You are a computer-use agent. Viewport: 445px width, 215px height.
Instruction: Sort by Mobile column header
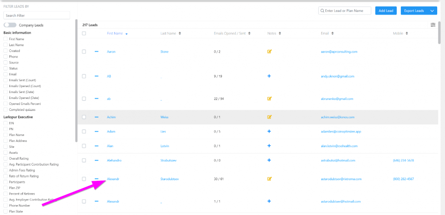(x=400, y=33)
